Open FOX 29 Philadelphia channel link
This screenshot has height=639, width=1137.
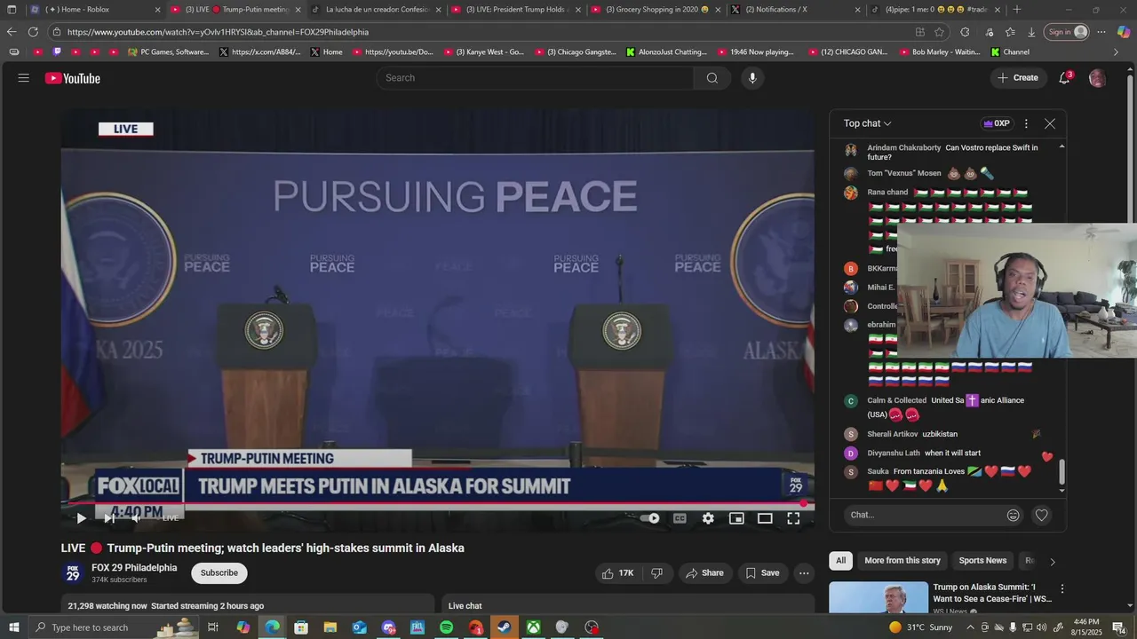point(134,568)
